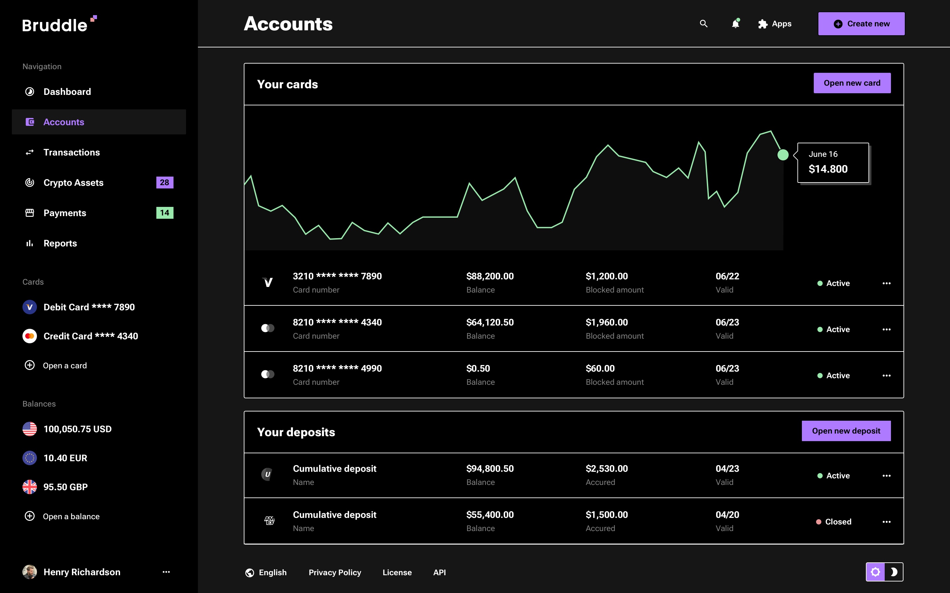
Task: Click the search magnifier icon
Action: point(704,23)
